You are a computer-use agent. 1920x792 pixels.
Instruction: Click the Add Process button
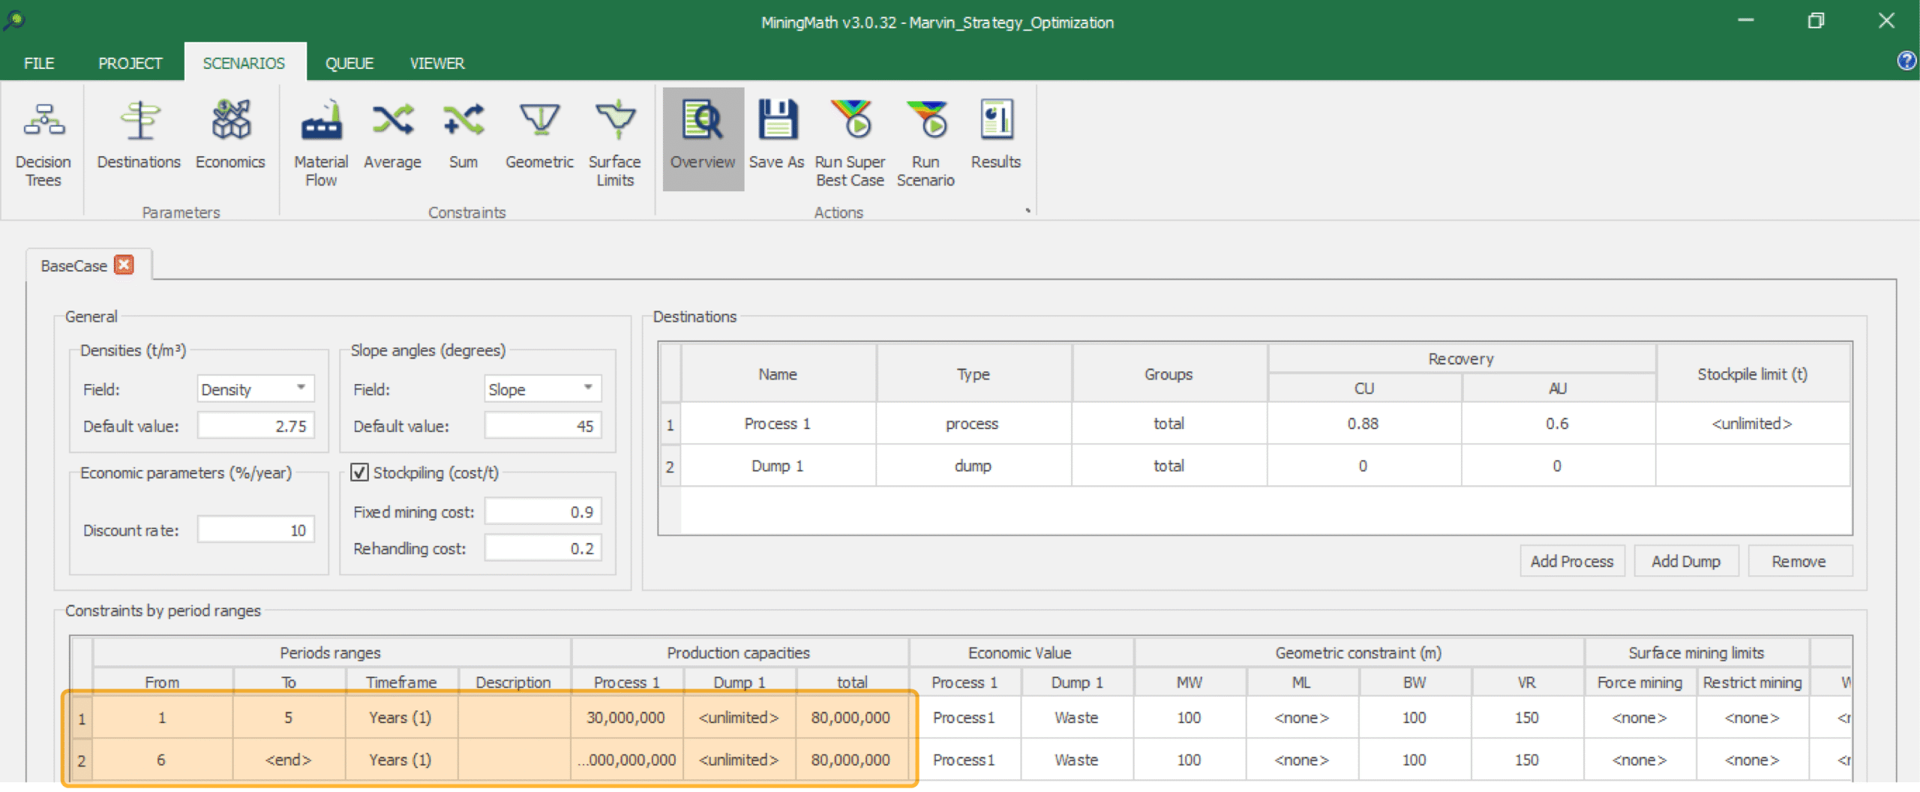pos(1571,561)
